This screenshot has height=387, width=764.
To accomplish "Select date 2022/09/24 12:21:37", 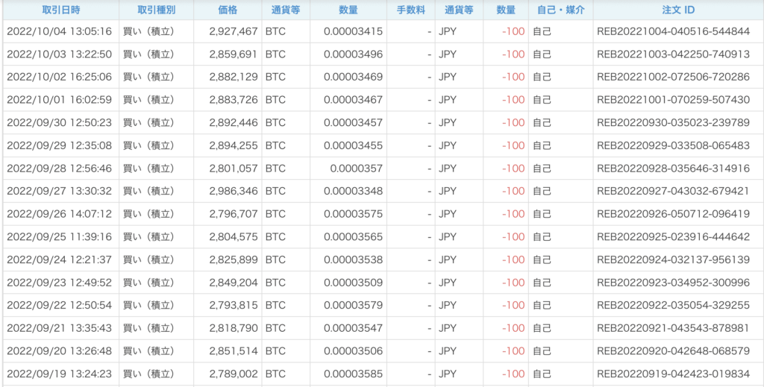I will pos(60,259).
